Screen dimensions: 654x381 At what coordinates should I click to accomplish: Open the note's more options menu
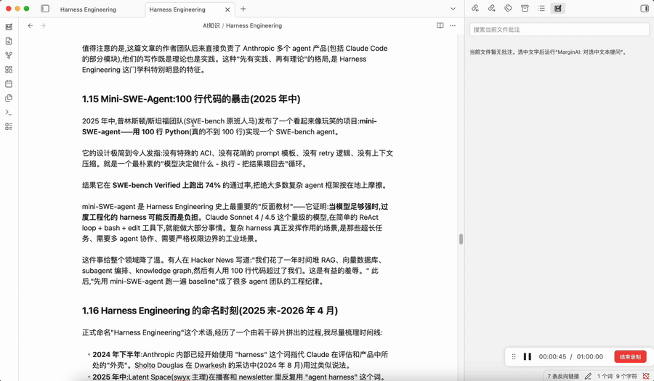tap(453, 26)
